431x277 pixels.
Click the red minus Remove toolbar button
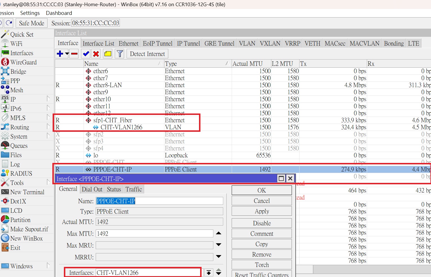pyautogui.click(x=74, y=54)
